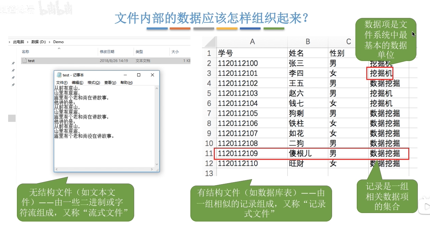Click the name cell 张三
The width and height of the screenshot is (430, 235).
pyautogui.click(x=308, y=63)
